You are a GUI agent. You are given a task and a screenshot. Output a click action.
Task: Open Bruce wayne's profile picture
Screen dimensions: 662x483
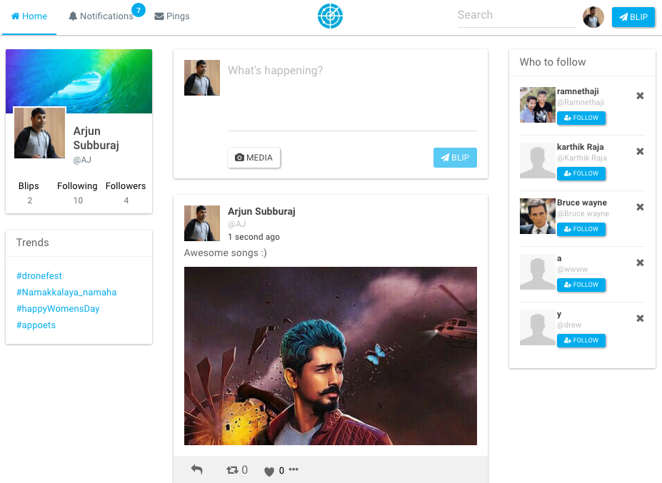(x=538, y=216)
